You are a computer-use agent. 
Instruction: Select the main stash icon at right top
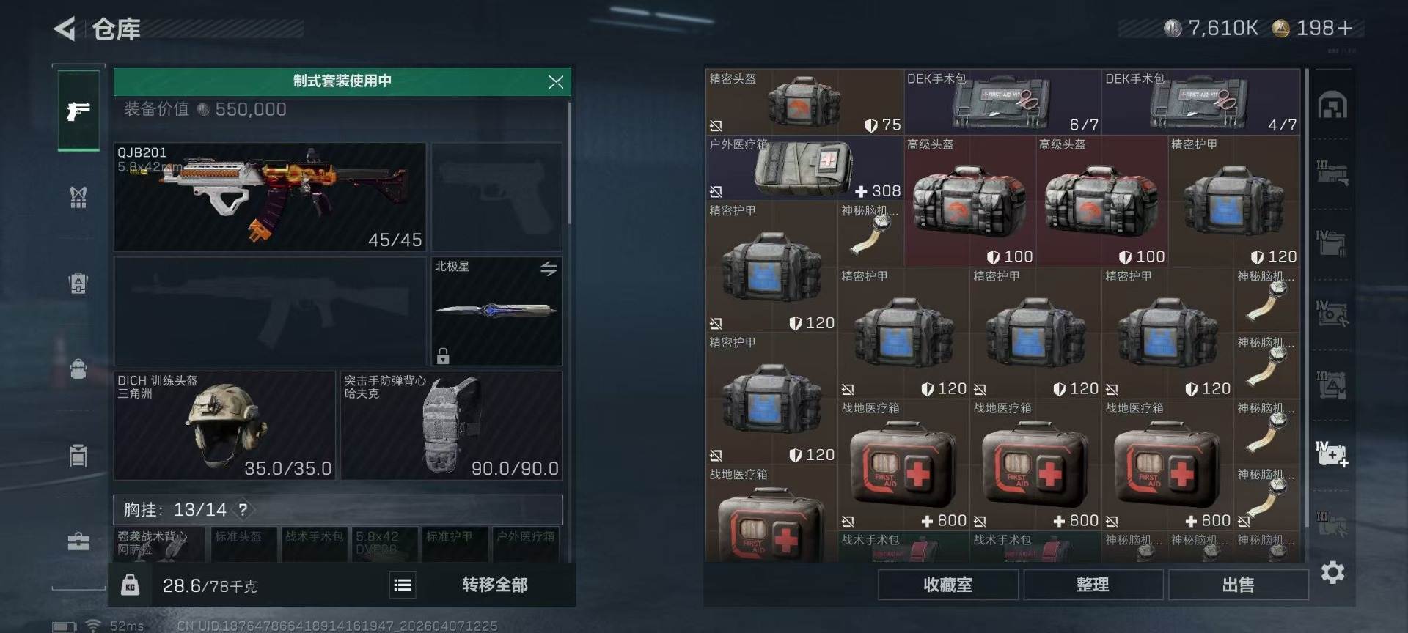(x=1332, y=107)
